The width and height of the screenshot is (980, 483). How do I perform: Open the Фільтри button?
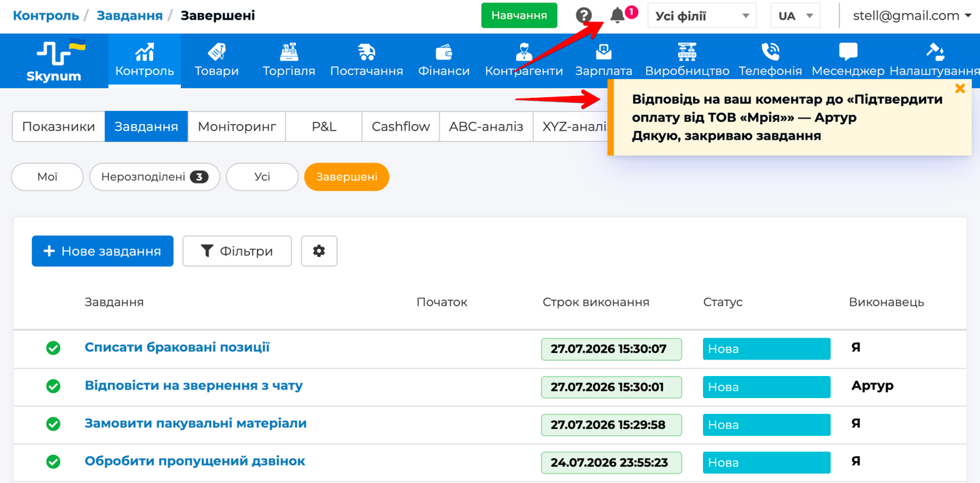237,251
